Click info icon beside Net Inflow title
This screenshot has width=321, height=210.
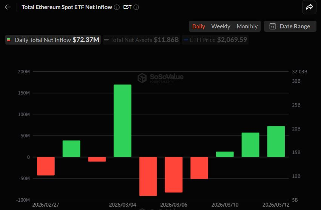(117, 7)
